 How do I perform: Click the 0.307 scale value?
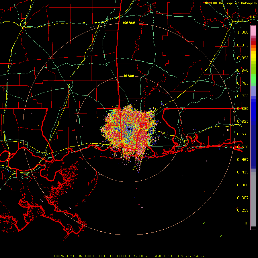[x=243, y=198]
